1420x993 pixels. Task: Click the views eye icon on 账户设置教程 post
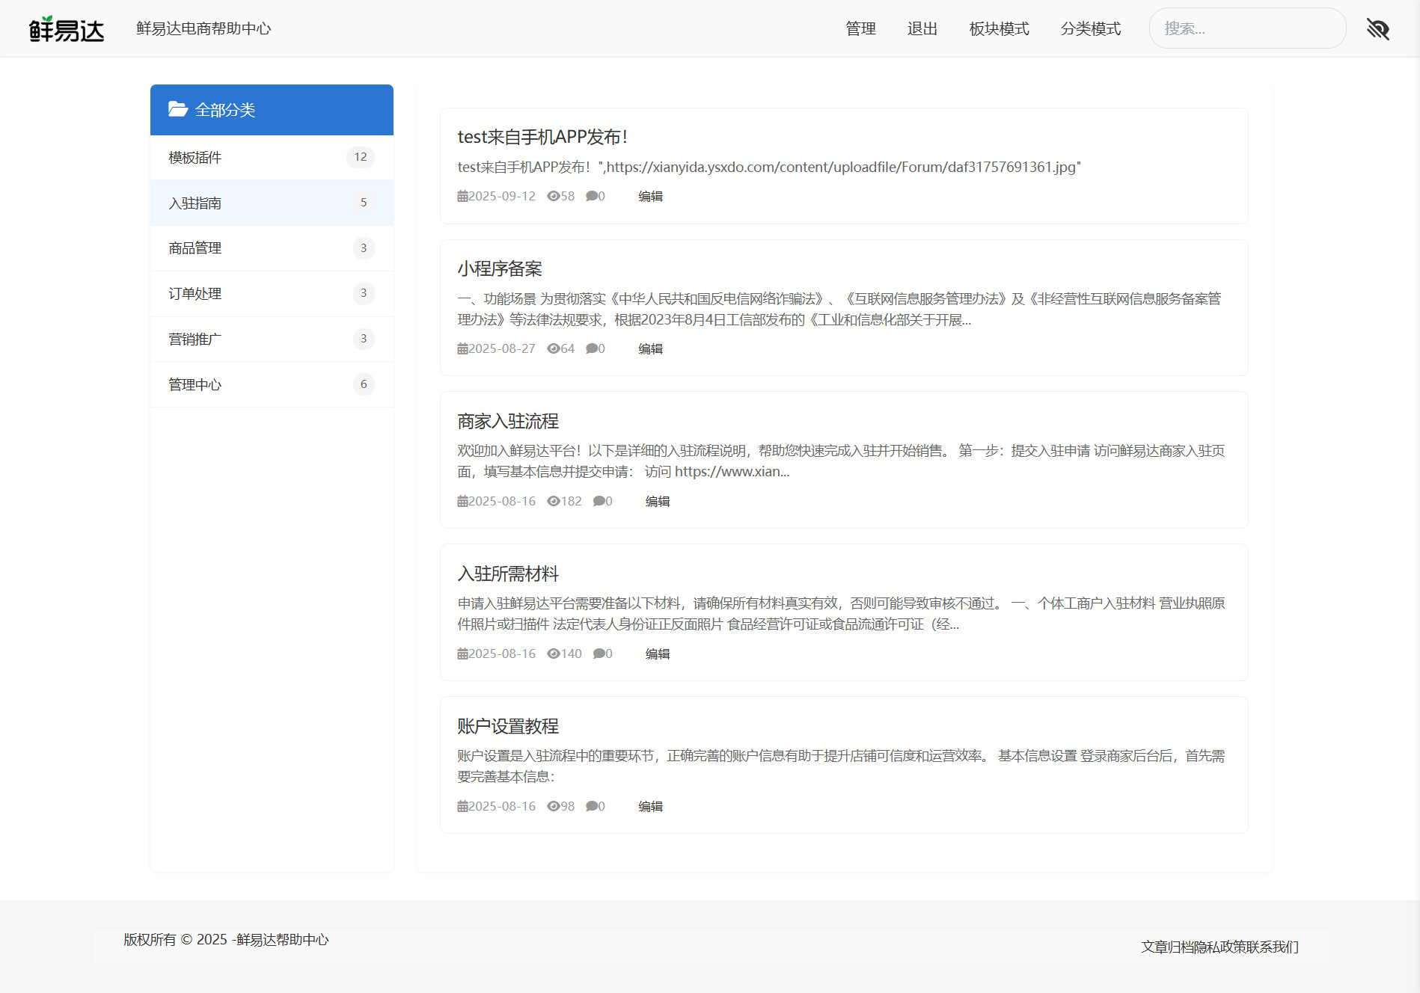click(x=553, y=807)
